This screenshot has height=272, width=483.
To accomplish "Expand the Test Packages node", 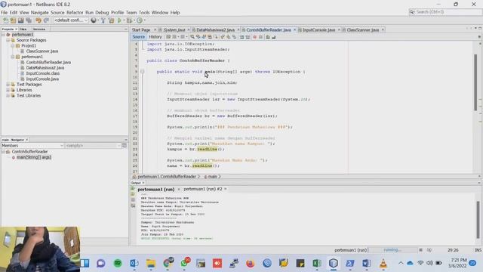I will (8, 85).
